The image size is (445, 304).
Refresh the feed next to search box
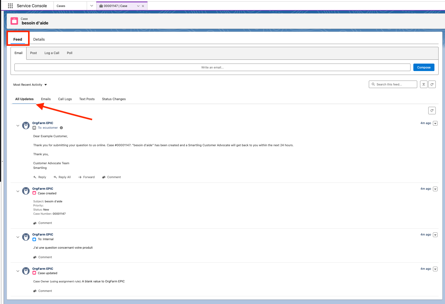pos(432,84)
